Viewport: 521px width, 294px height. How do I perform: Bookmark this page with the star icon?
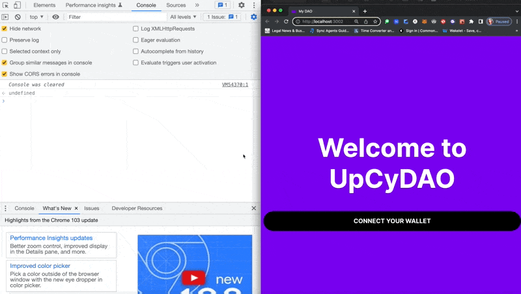(375, 21)
